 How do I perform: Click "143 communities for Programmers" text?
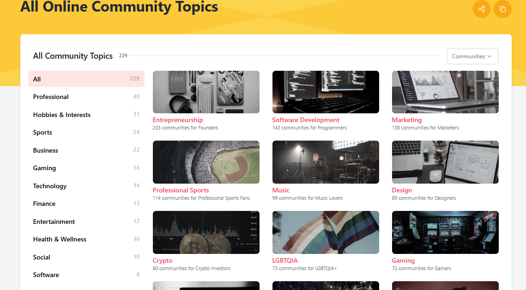click(x=309, y=128)
